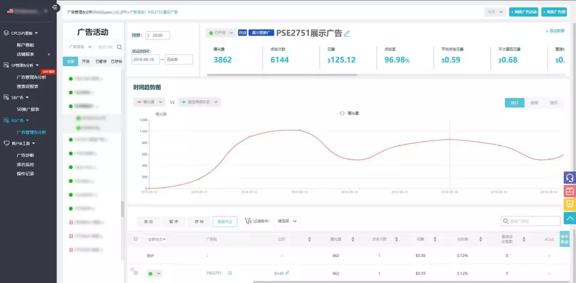Star the PSE2751 ad group row
Screen dimensions: 576x283
[132, 269]
